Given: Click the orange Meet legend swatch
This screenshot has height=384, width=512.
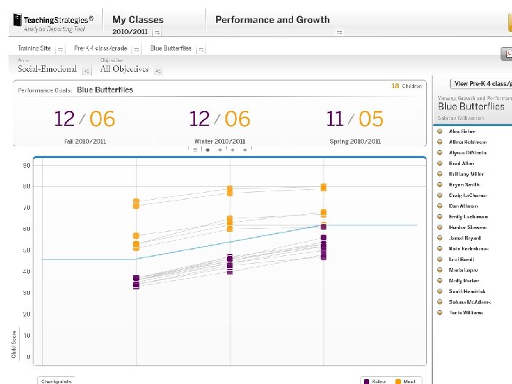Looking at the screenshot, I should (x=398, y=381).
